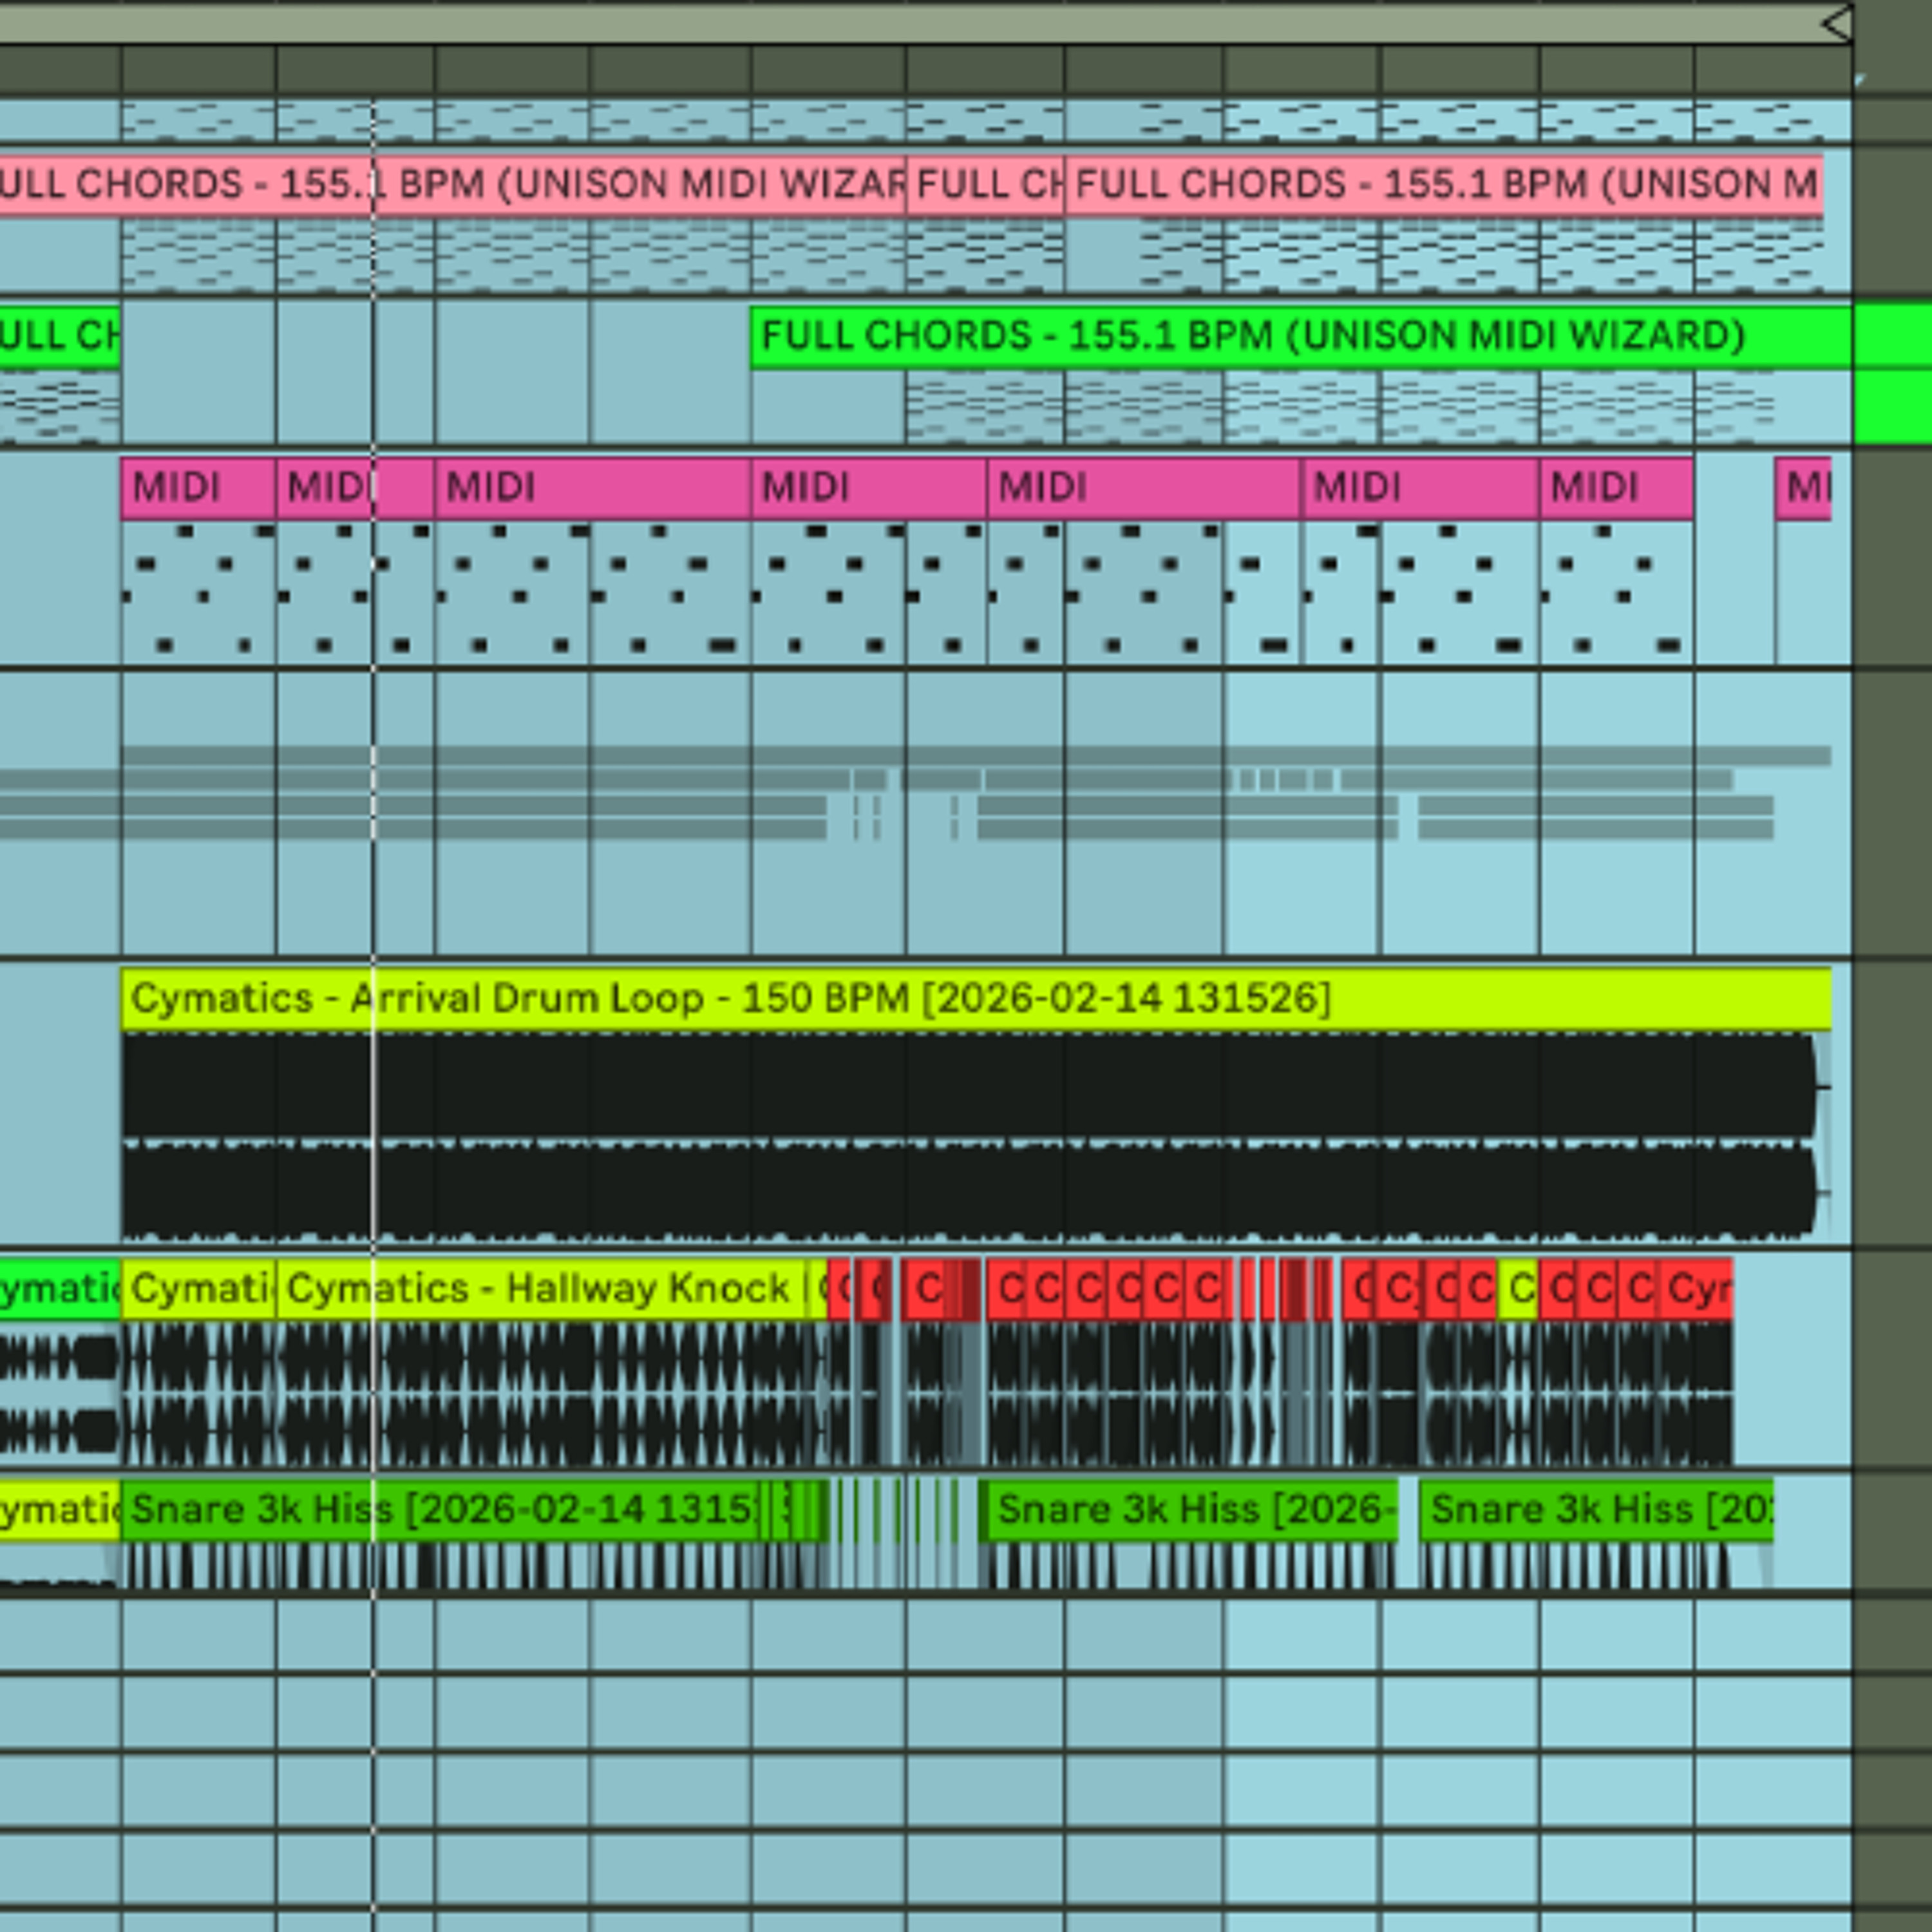Select yellow 'Cymati' clip before Hallway Knock
Viewport: 1932px width, 1932px height.
tap(199, 1289)
